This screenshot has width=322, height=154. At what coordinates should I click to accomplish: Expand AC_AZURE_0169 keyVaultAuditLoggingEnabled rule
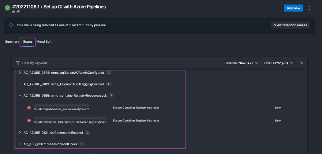[20, 84]
